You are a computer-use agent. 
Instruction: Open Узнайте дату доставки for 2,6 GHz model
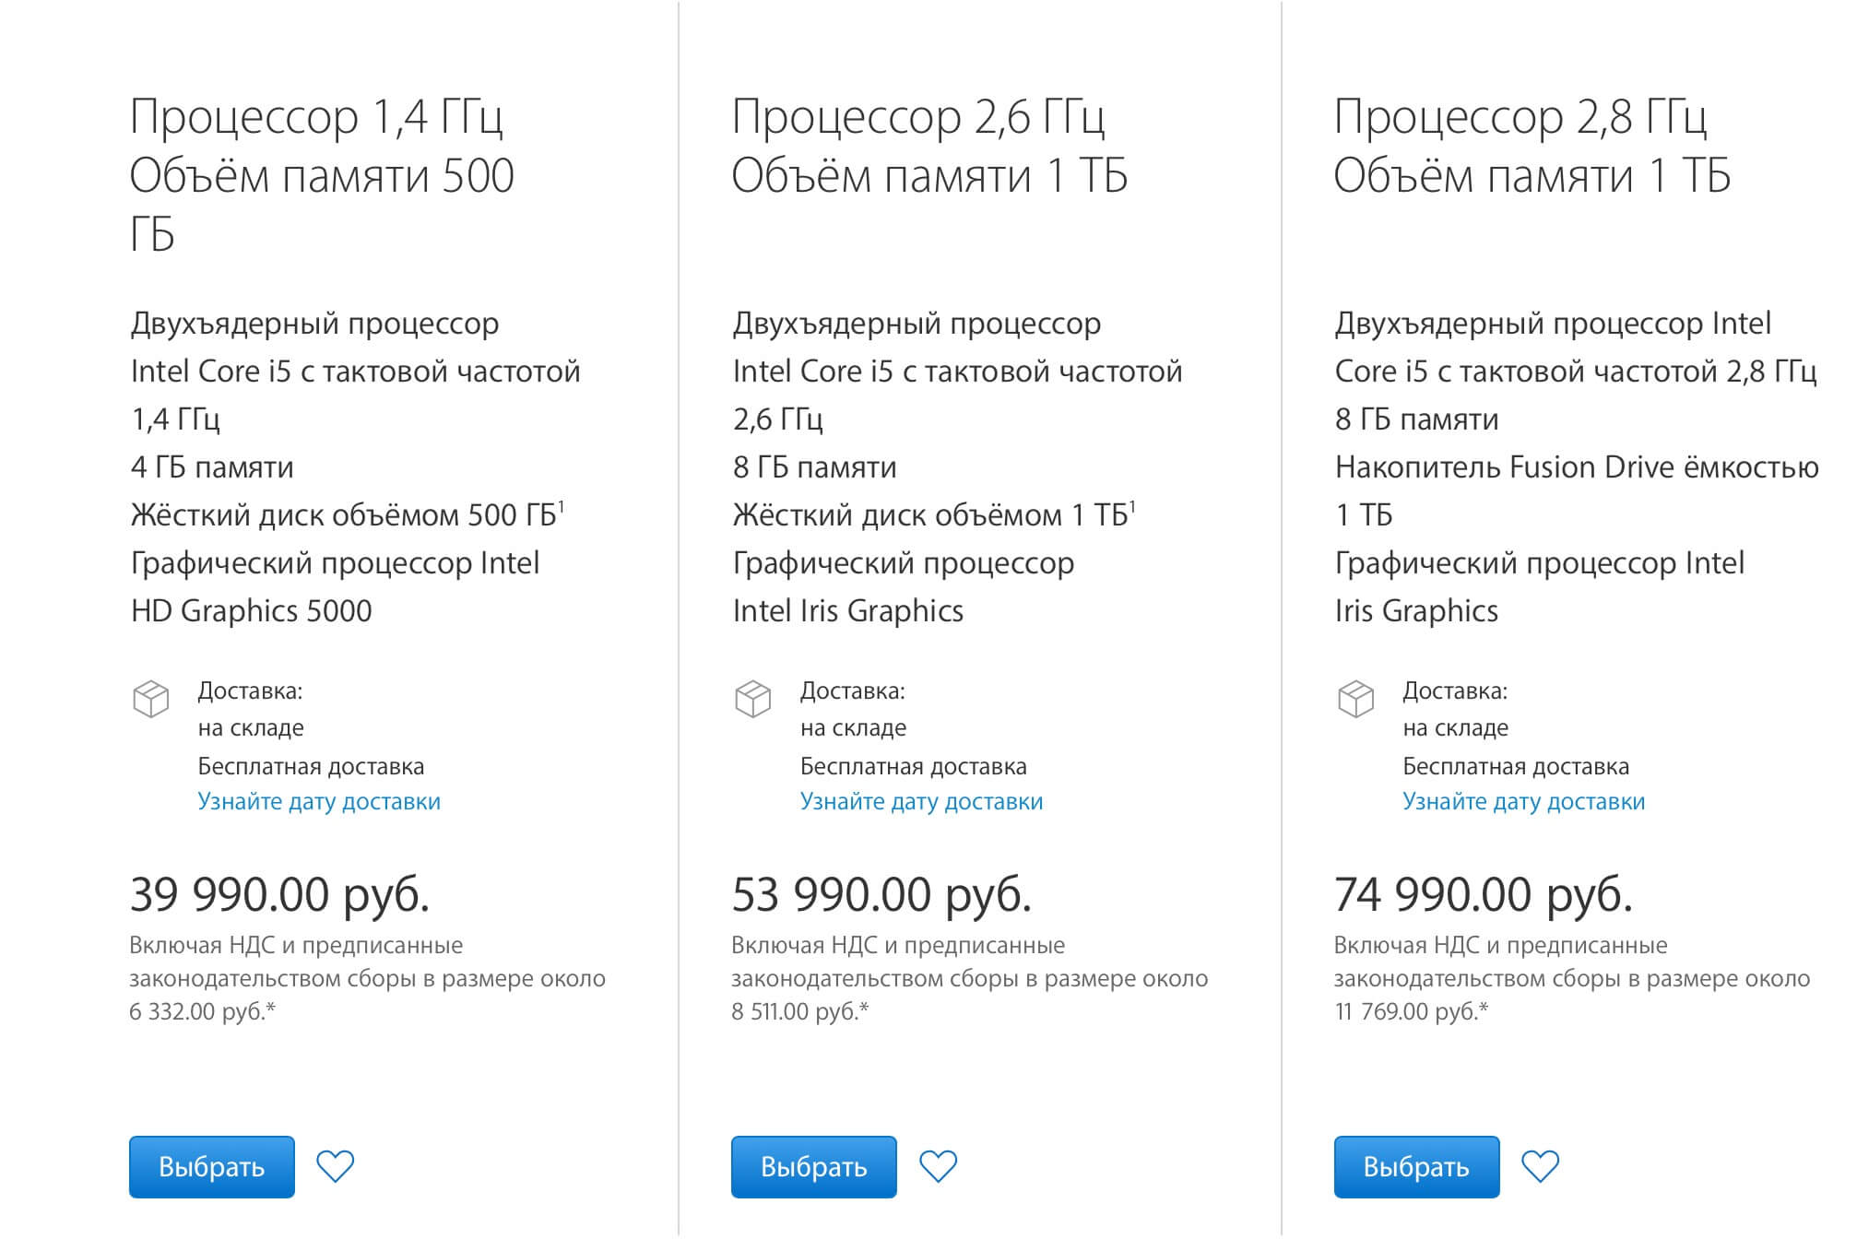[x=921, y=802]
